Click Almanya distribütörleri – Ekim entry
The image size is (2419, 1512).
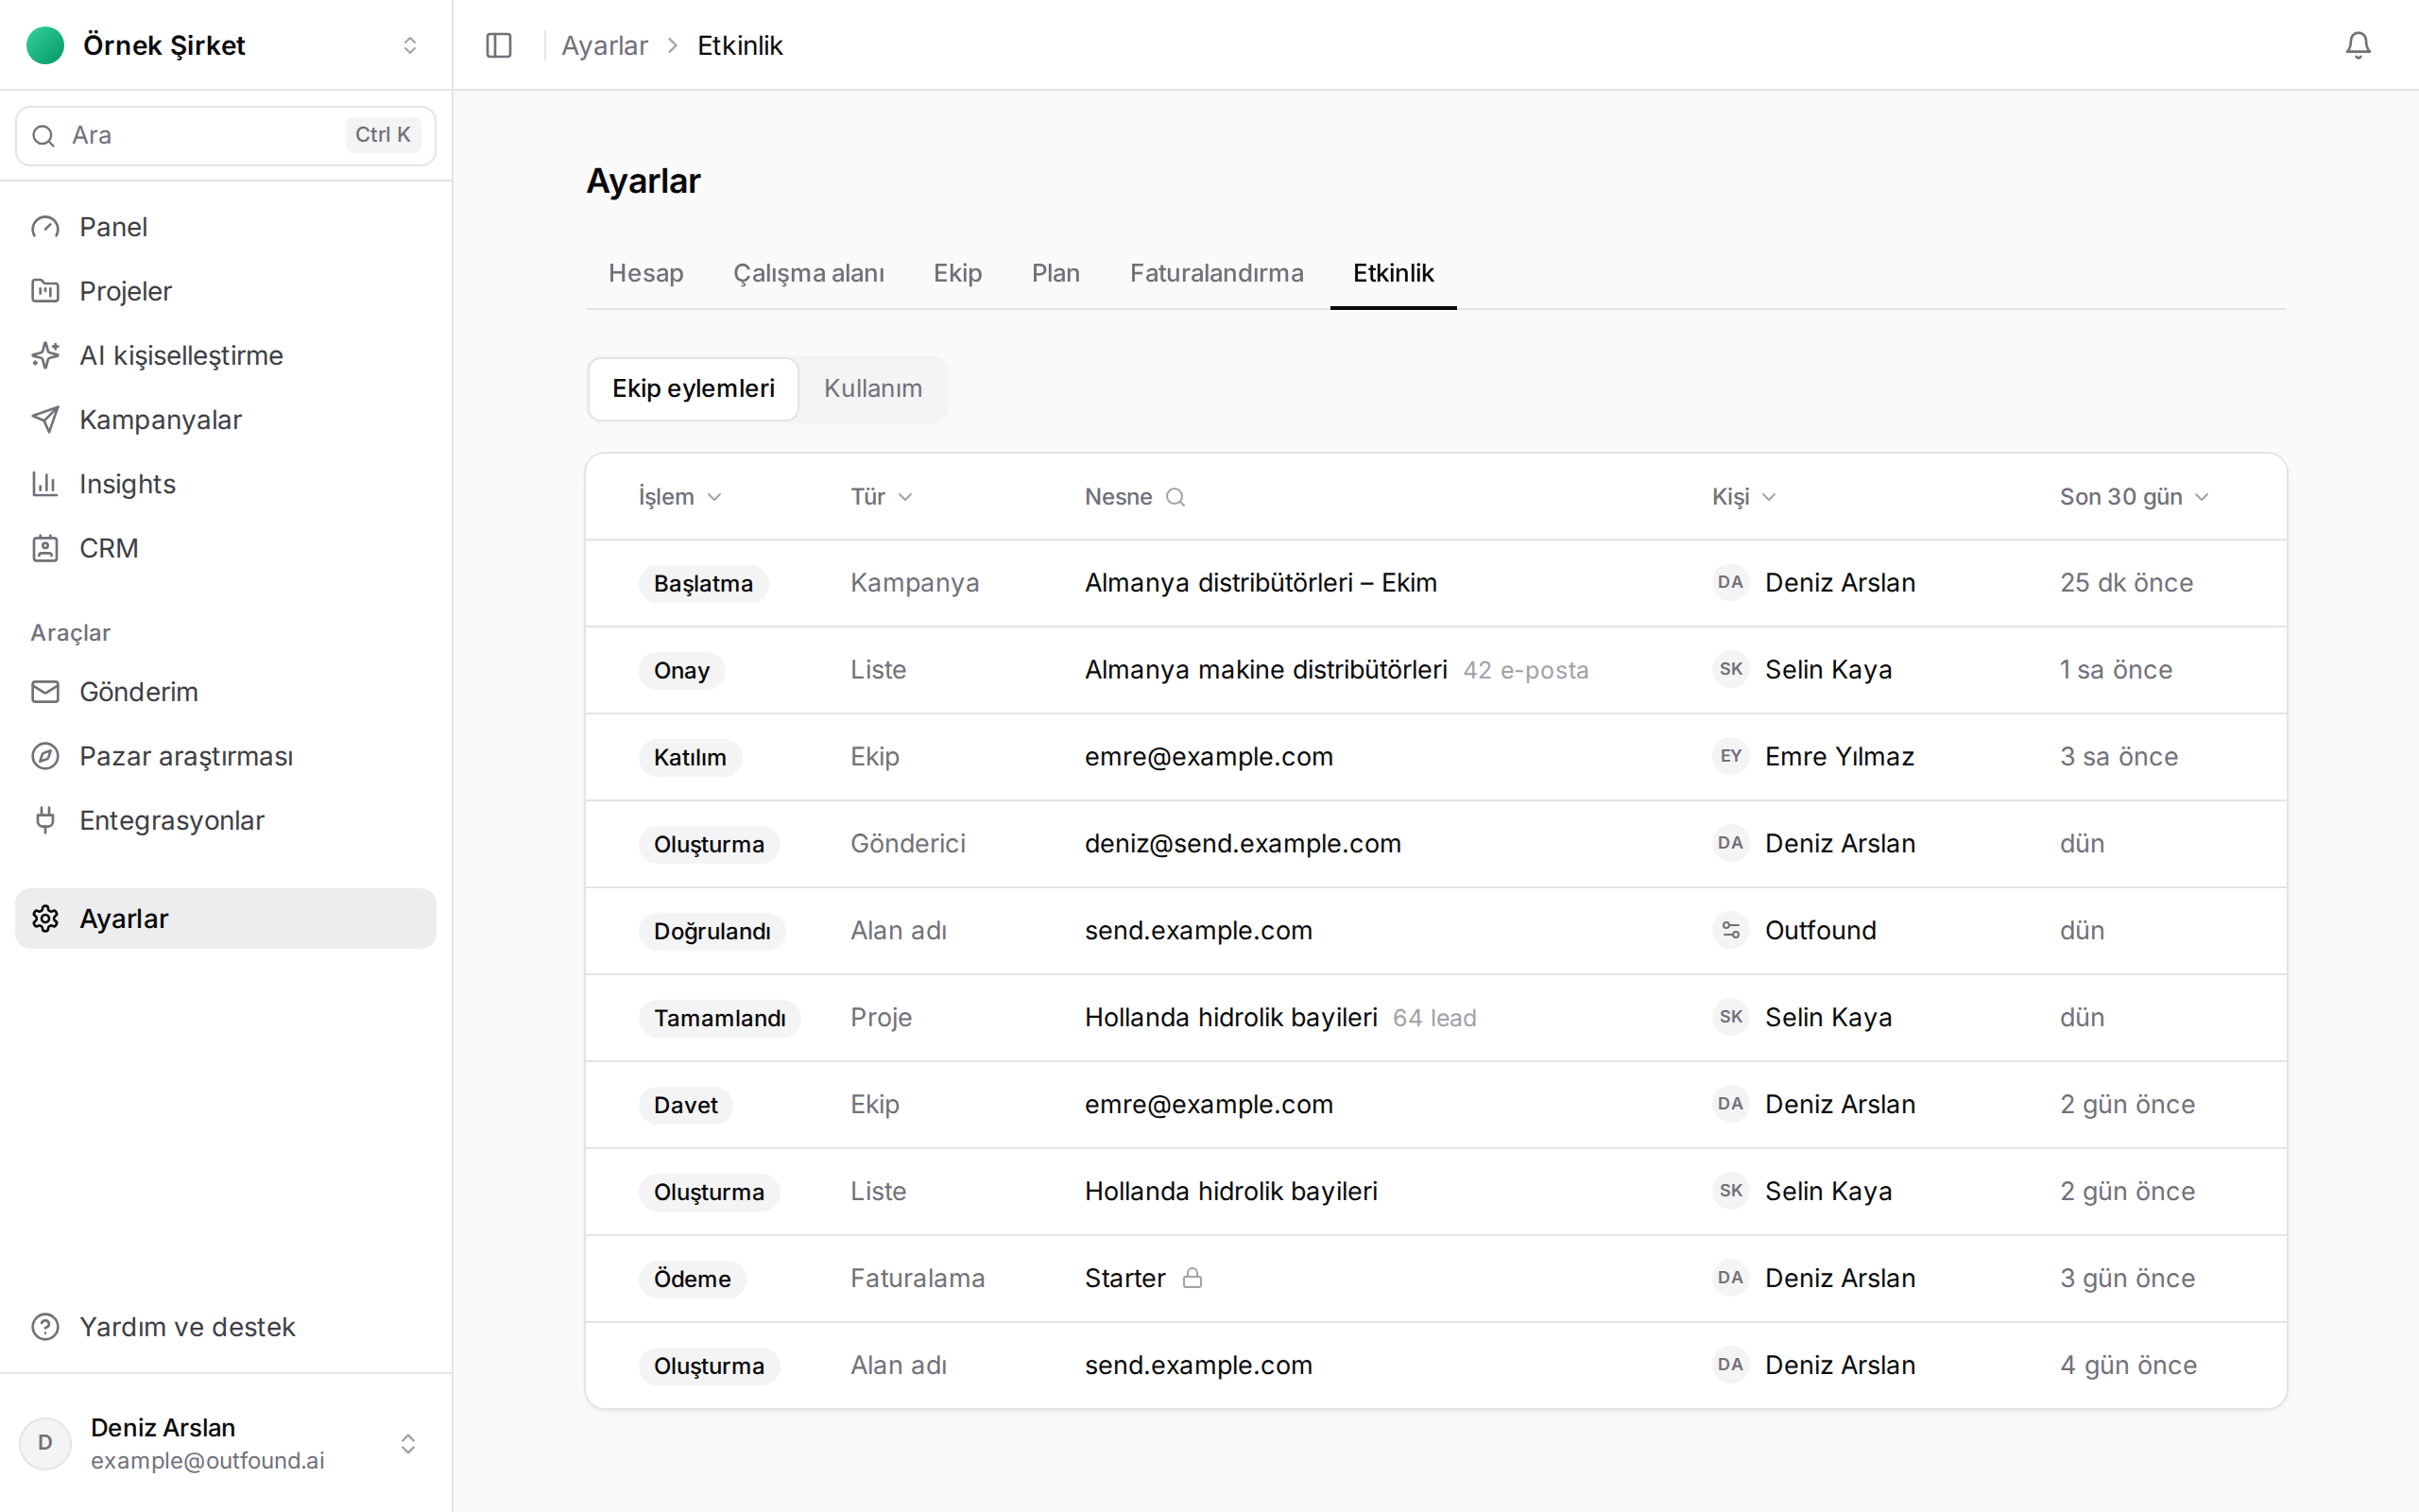click(1261, 583)
